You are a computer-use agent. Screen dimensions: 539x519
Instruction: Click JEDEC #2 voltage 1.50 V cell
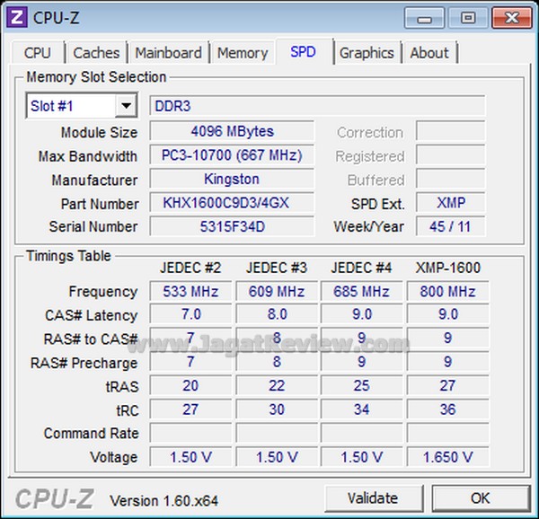(190, 457)
